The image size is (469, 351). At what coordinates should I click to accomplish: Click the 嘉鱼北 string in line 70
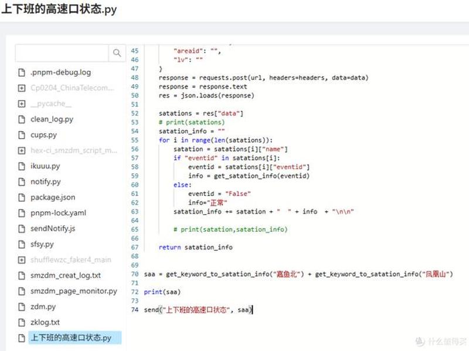coord(287,274)
